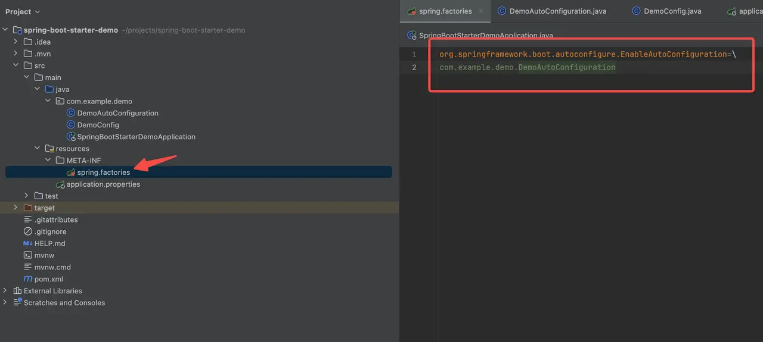Click the com.example.demo package icon

pos(60,101)
